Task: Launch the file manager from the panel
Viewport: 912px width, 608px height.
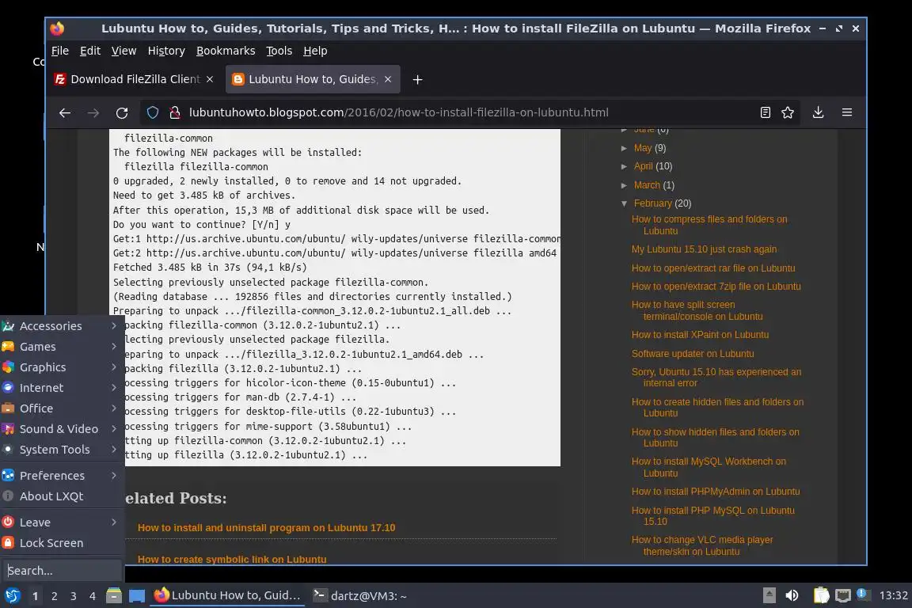Action: click(x=114, y=596)
